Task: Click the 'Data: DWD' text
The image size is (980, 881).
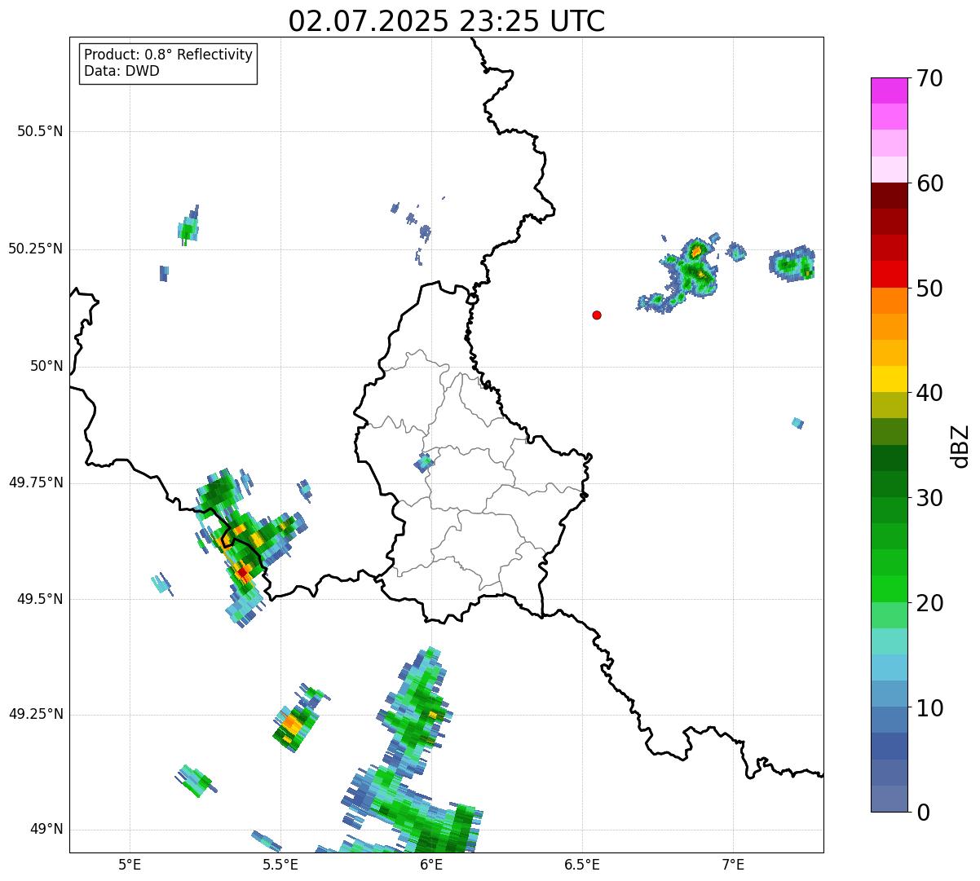Action: click(122, 71)
